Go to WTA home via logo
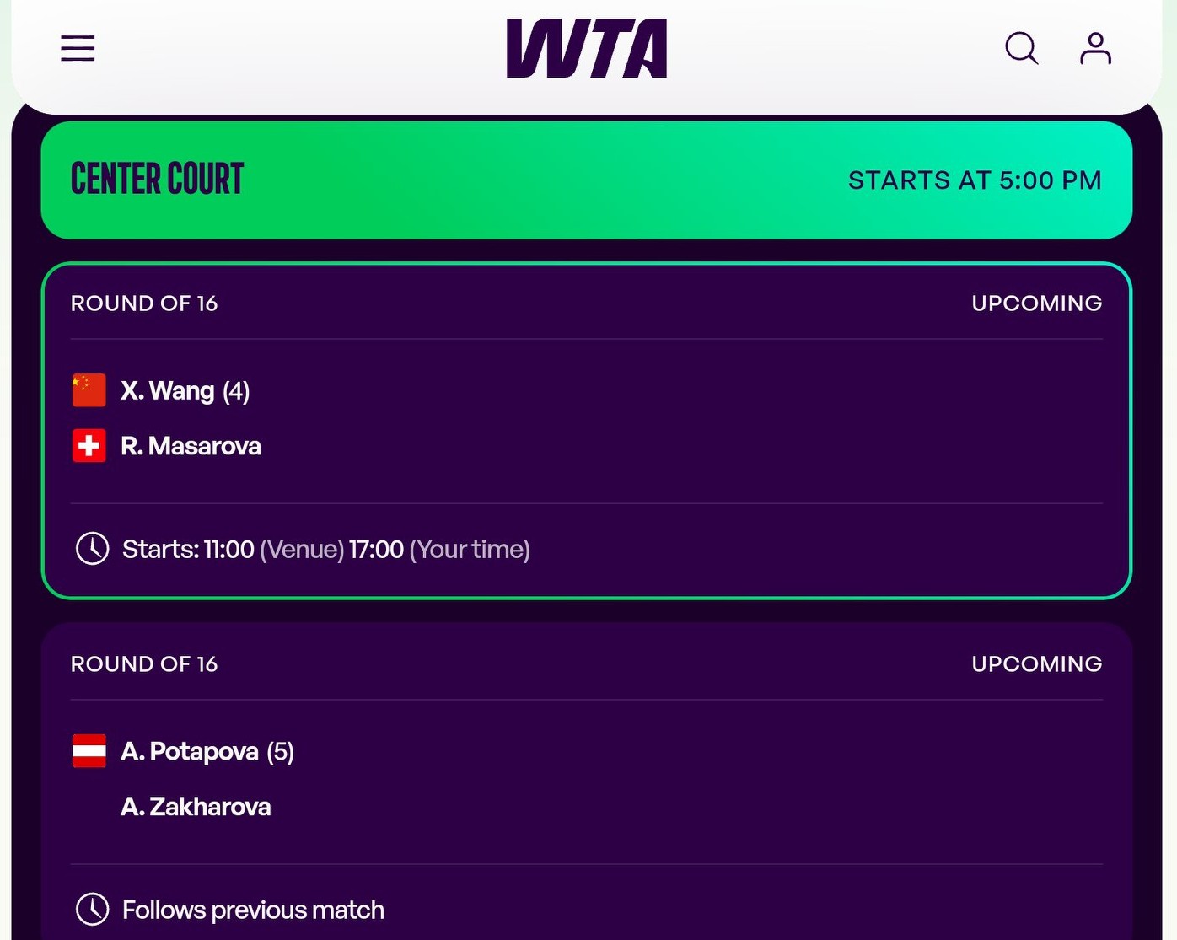The height and width of the screenshot is (940, 1177). 587,49
